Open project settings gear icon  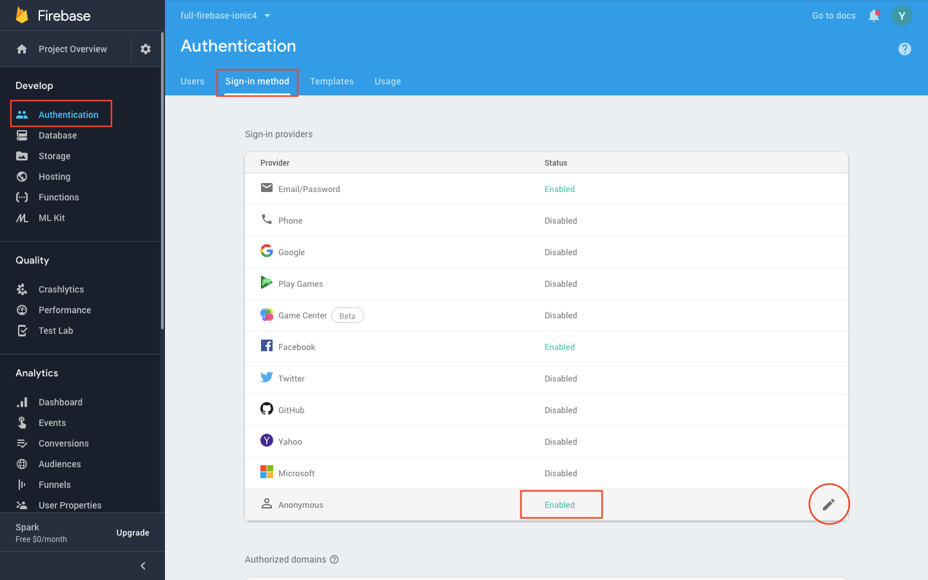click(x=146, y=49)
